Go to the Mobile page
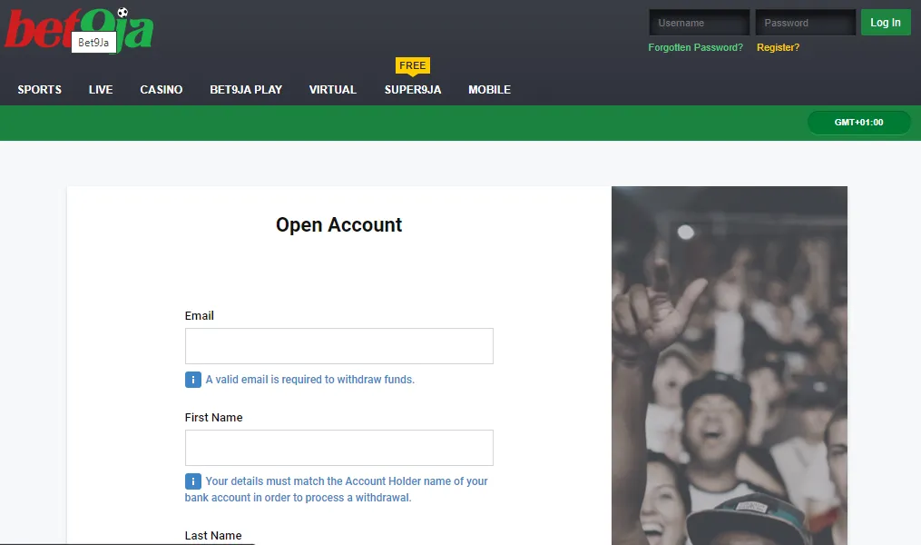Image resolution: width=921 pixels, height=545 pixels. point(489,90)
